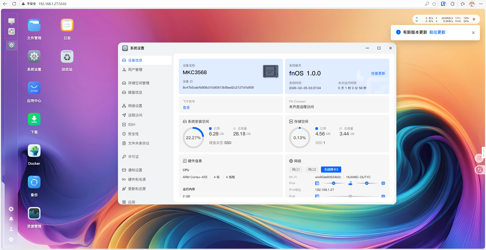486x250 pixels.
Task: Switch to the 网口1 network tab
Action: click(x=296, y=169)
